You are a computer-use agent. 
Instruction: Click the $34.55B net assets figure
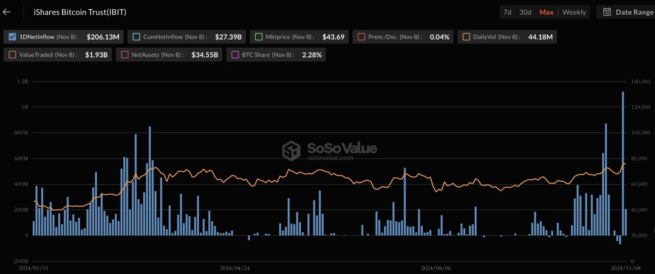pos(205,55)
